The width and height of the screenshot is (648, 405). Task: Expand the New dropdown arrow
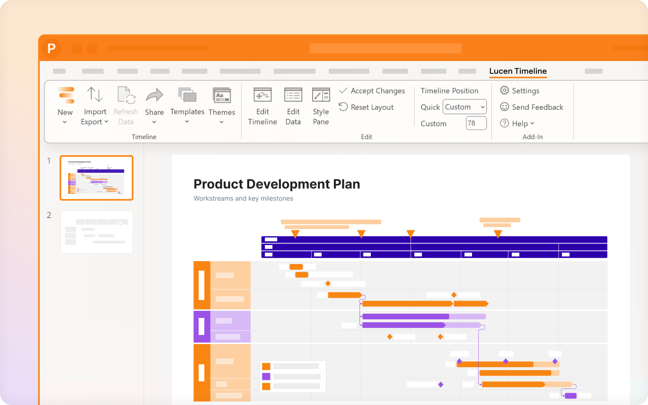pos(65,122)
